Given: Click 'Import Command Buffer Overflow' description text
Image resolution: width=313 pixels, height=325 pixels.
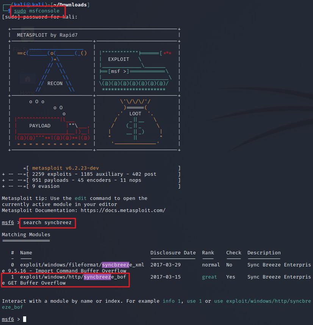Looking at the screenshot, I should tap(81, 271).
